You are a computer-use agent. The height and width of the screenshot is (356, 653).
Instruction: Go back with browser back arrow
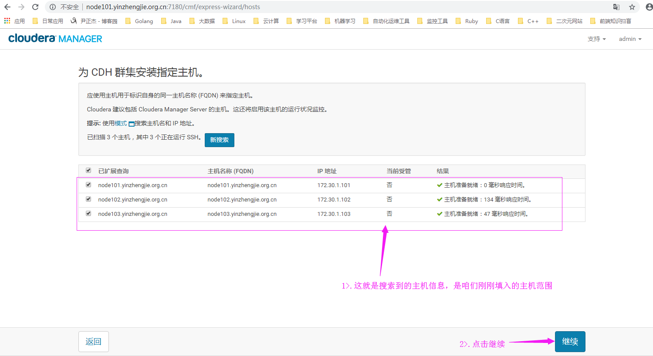coord(7,7)
